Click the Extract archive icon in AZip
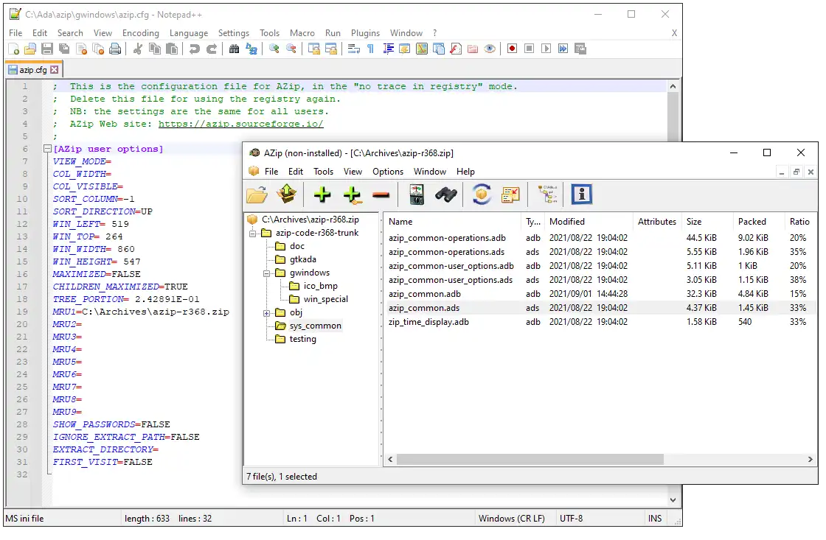Image resolution: width=826 pixels, height=540 pixels. coord(287,194)
